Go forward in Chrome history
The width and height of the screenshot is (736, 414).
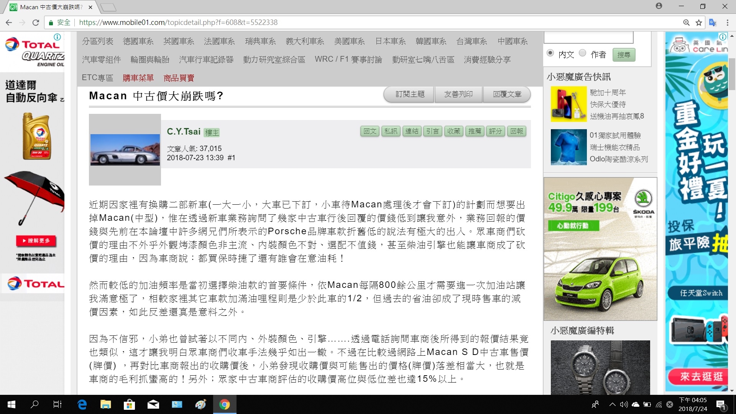22,23
